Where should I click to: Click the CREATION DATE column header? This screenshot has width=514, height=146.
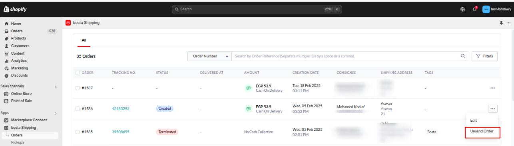click(305, 73)
